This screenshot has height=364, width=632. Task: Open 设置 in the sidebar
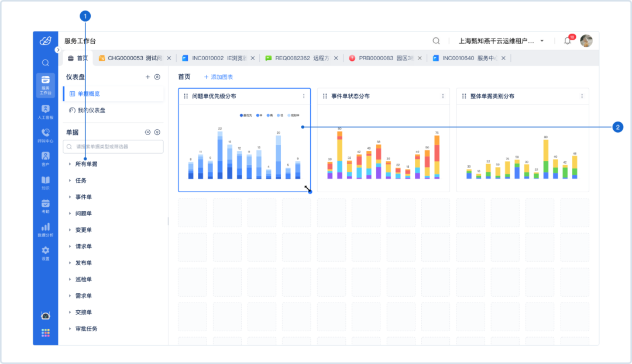pos(46,254)
